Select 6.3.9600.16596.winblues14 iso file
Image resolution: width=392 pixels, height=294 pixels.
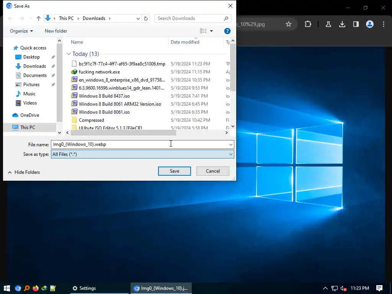(121, 88)
